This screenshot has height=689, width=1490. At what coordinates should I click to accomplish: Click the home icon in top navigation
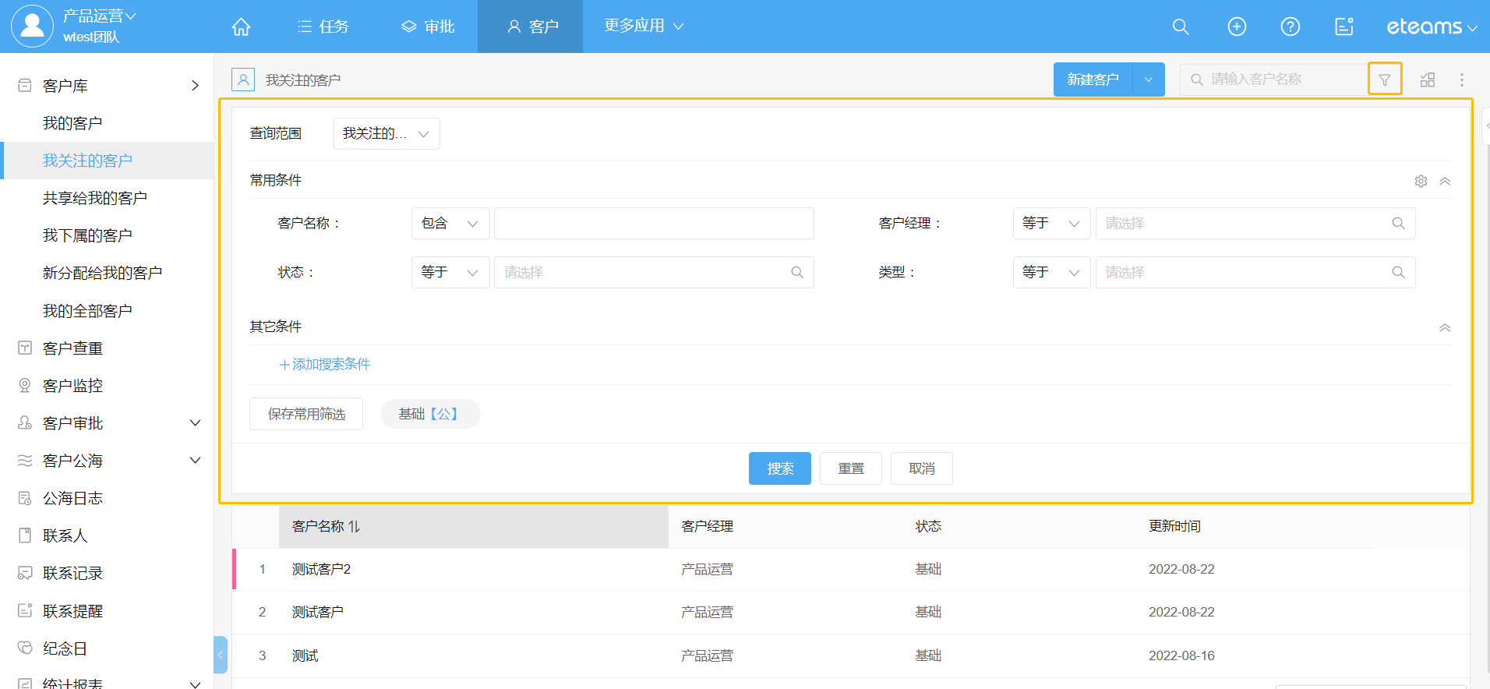[242, 26]
